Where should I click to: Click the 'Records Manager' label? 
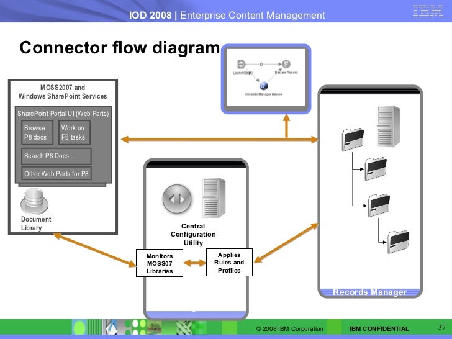[x=370, y=292]
